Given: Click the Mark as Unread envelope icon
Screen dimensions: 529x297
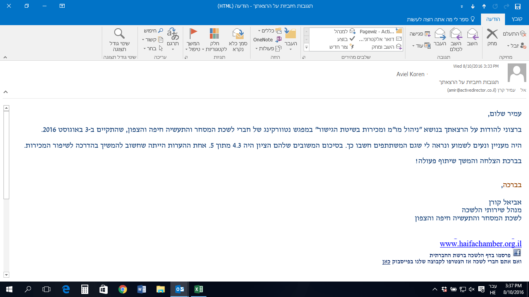Looking at the screenshot, I should pyautogui.click(x=237, y=35).
